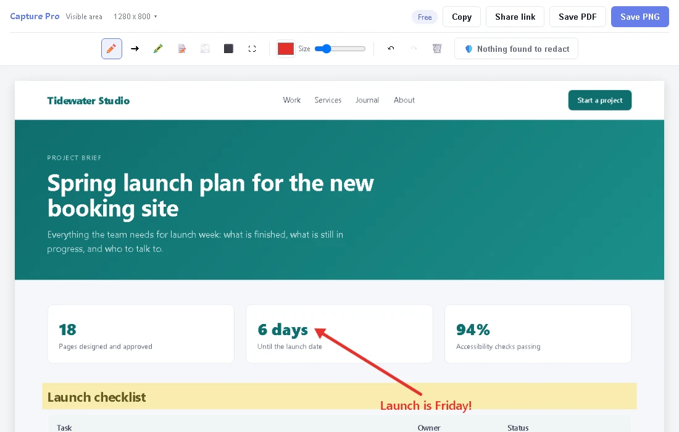Image resolution: width=679 pixels, height=432 pixels.
Task: Undo the last annotation
Action: (x=391, y=49)
